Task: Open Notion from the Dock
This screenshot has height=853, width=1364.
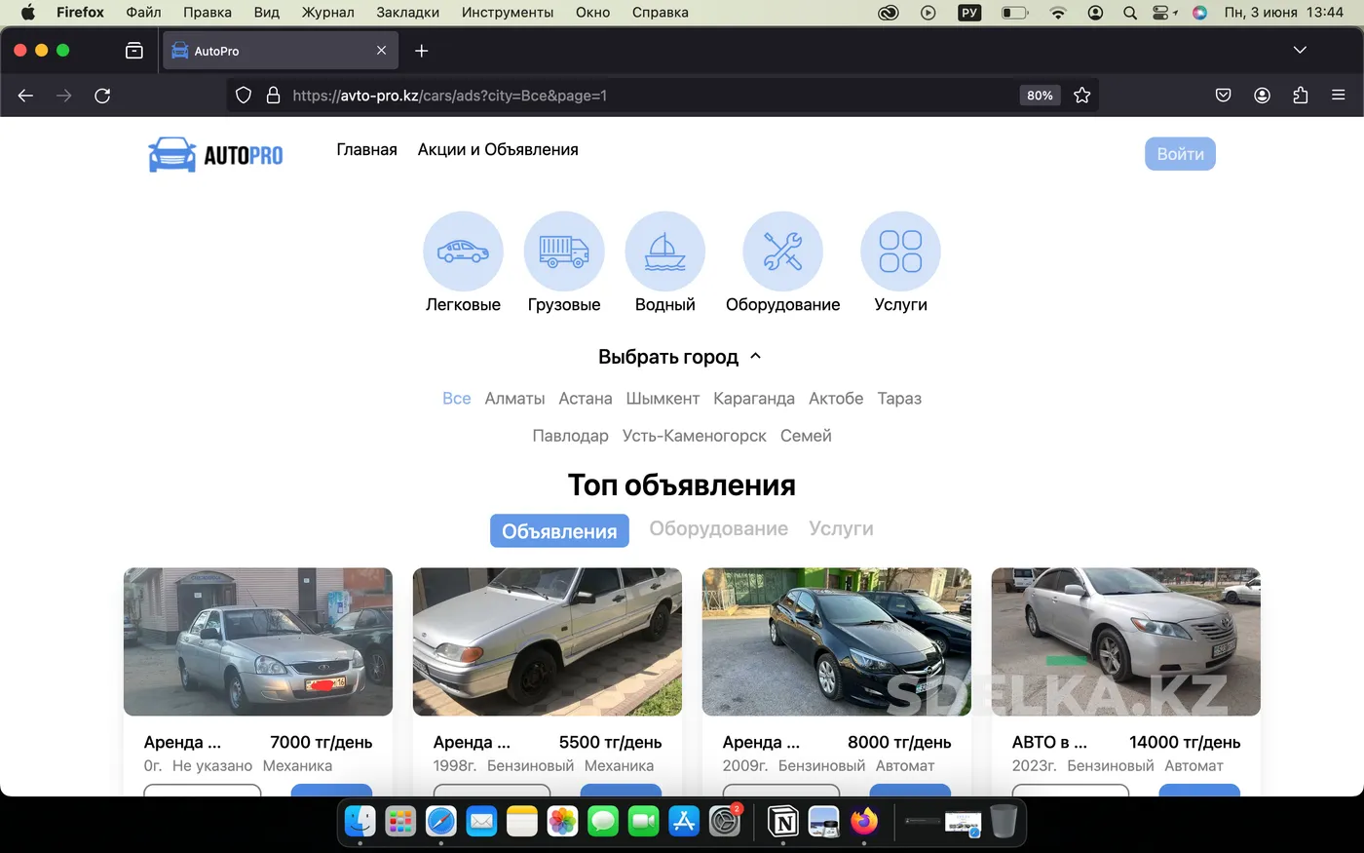Action: (x=783, y=822)
